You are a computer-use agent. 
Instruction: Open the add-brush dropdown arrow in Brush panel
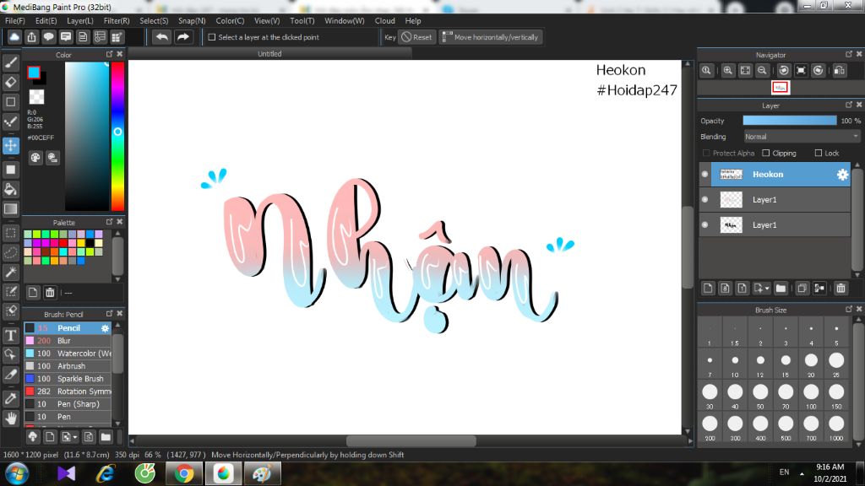75,438
